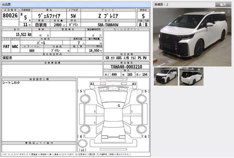Image resolution: width=234 pixels, height=158 pixels.
Task: Click the first registration year value 5
Action: [25, 18]
